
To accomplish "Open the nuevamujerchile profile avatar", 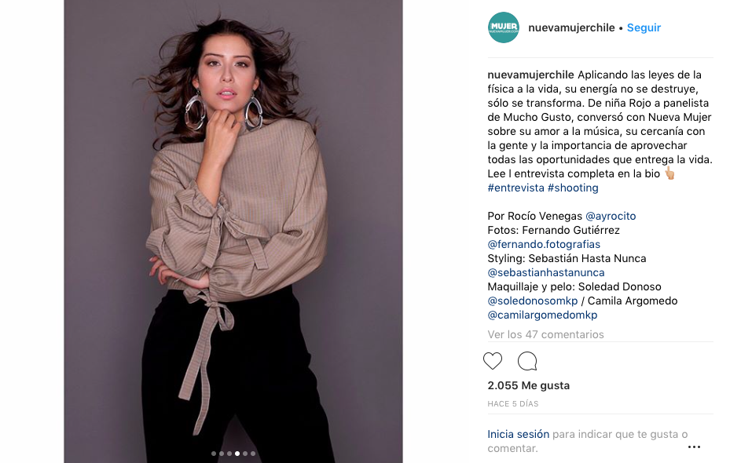I will (x=503, y=27).
